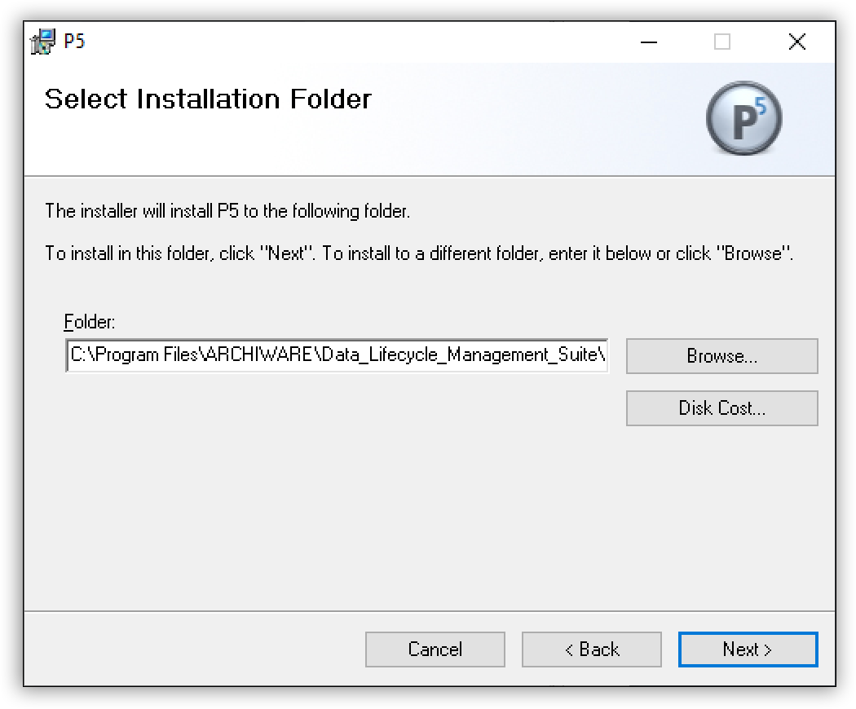Proceed with the Next button
856x709 pixels.
point(748,650)
